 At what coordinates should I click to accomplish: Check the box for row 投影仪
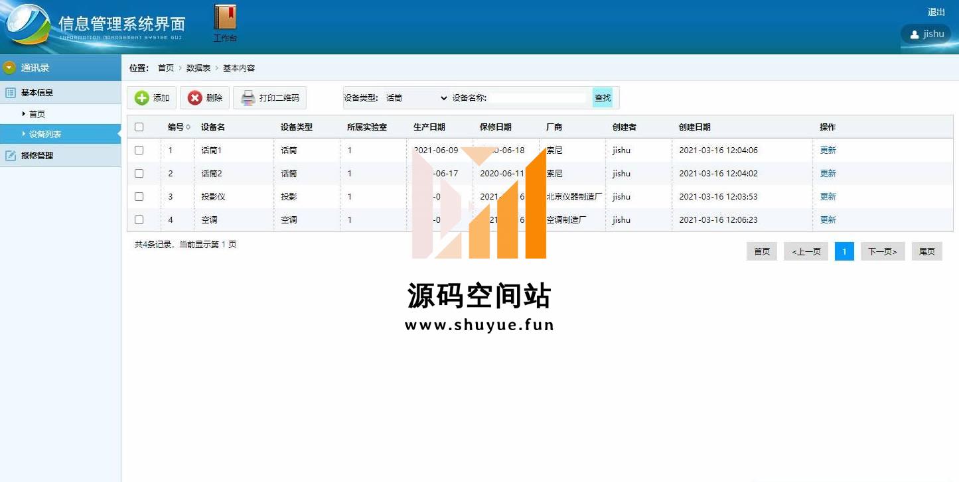[139, 197]
